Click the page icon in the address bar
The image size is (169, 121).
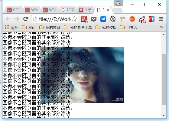35,19
